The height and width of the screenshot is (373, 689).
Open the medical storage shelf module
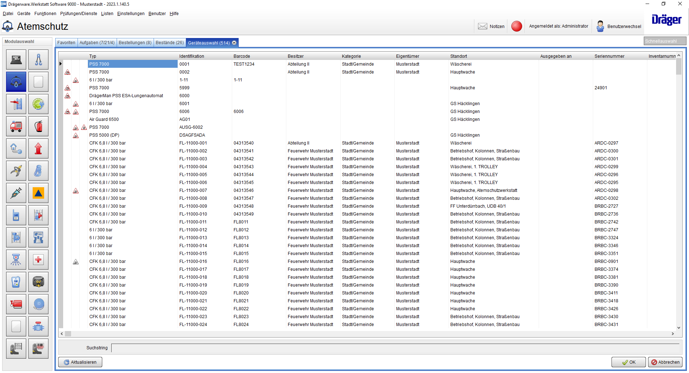coord(38,215)
